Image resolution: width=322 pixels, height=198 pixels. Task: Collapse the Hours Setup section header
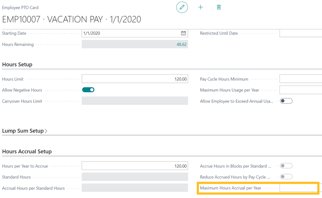pyautogui.click(x=17, y=65)
